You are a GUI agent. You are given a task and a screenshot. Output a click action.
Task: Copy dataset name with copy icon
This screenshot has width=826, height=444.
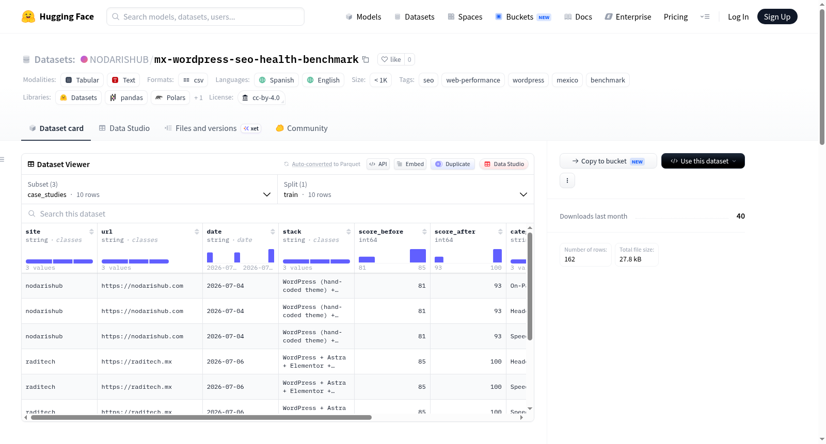tap(366, 59)
